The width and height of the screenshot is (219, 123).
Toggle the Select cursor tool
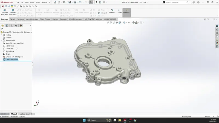(x=91, y=2)
